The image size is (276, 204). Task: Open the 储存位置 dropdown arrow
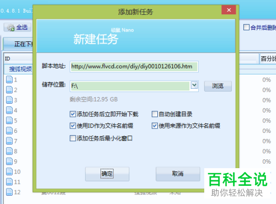click(194, 85)
